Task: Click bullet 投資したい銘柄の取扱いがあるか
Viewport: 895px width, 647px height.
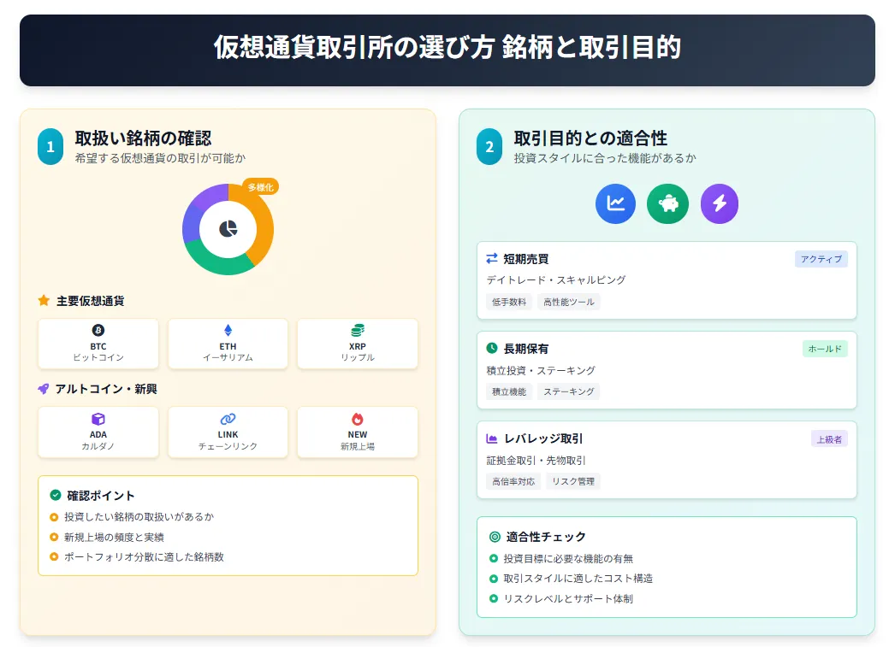Action: click(139, 516)
